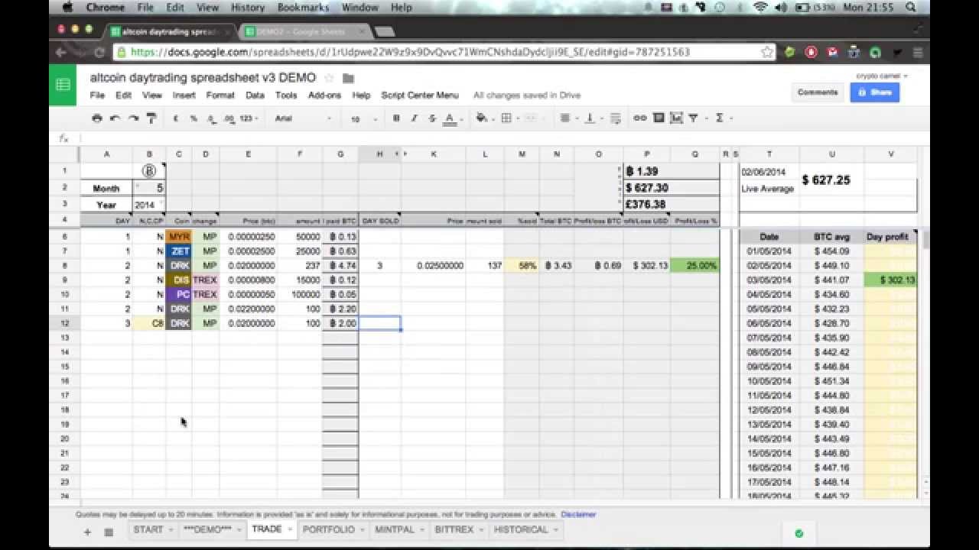Open the font size dropdown

pyautogui.click(x=363, y=118)
